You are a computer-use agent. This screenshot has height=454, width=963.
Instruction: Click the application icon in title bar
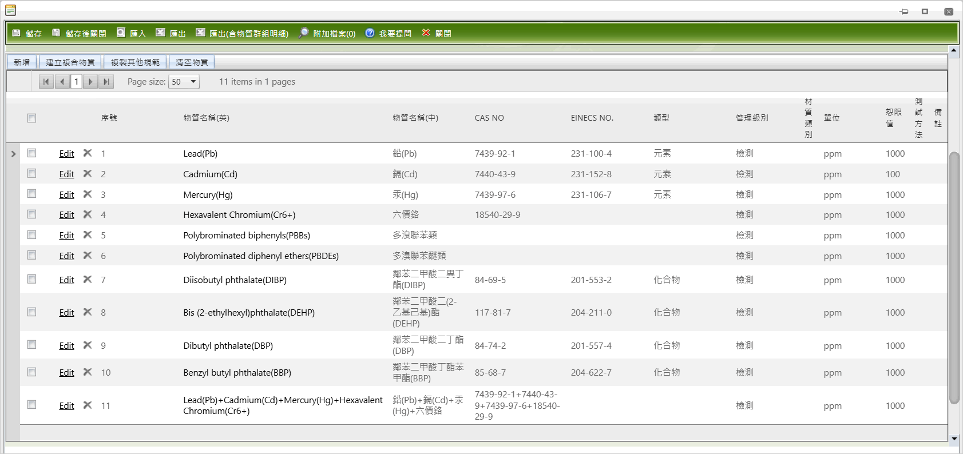tap(10, 10)
